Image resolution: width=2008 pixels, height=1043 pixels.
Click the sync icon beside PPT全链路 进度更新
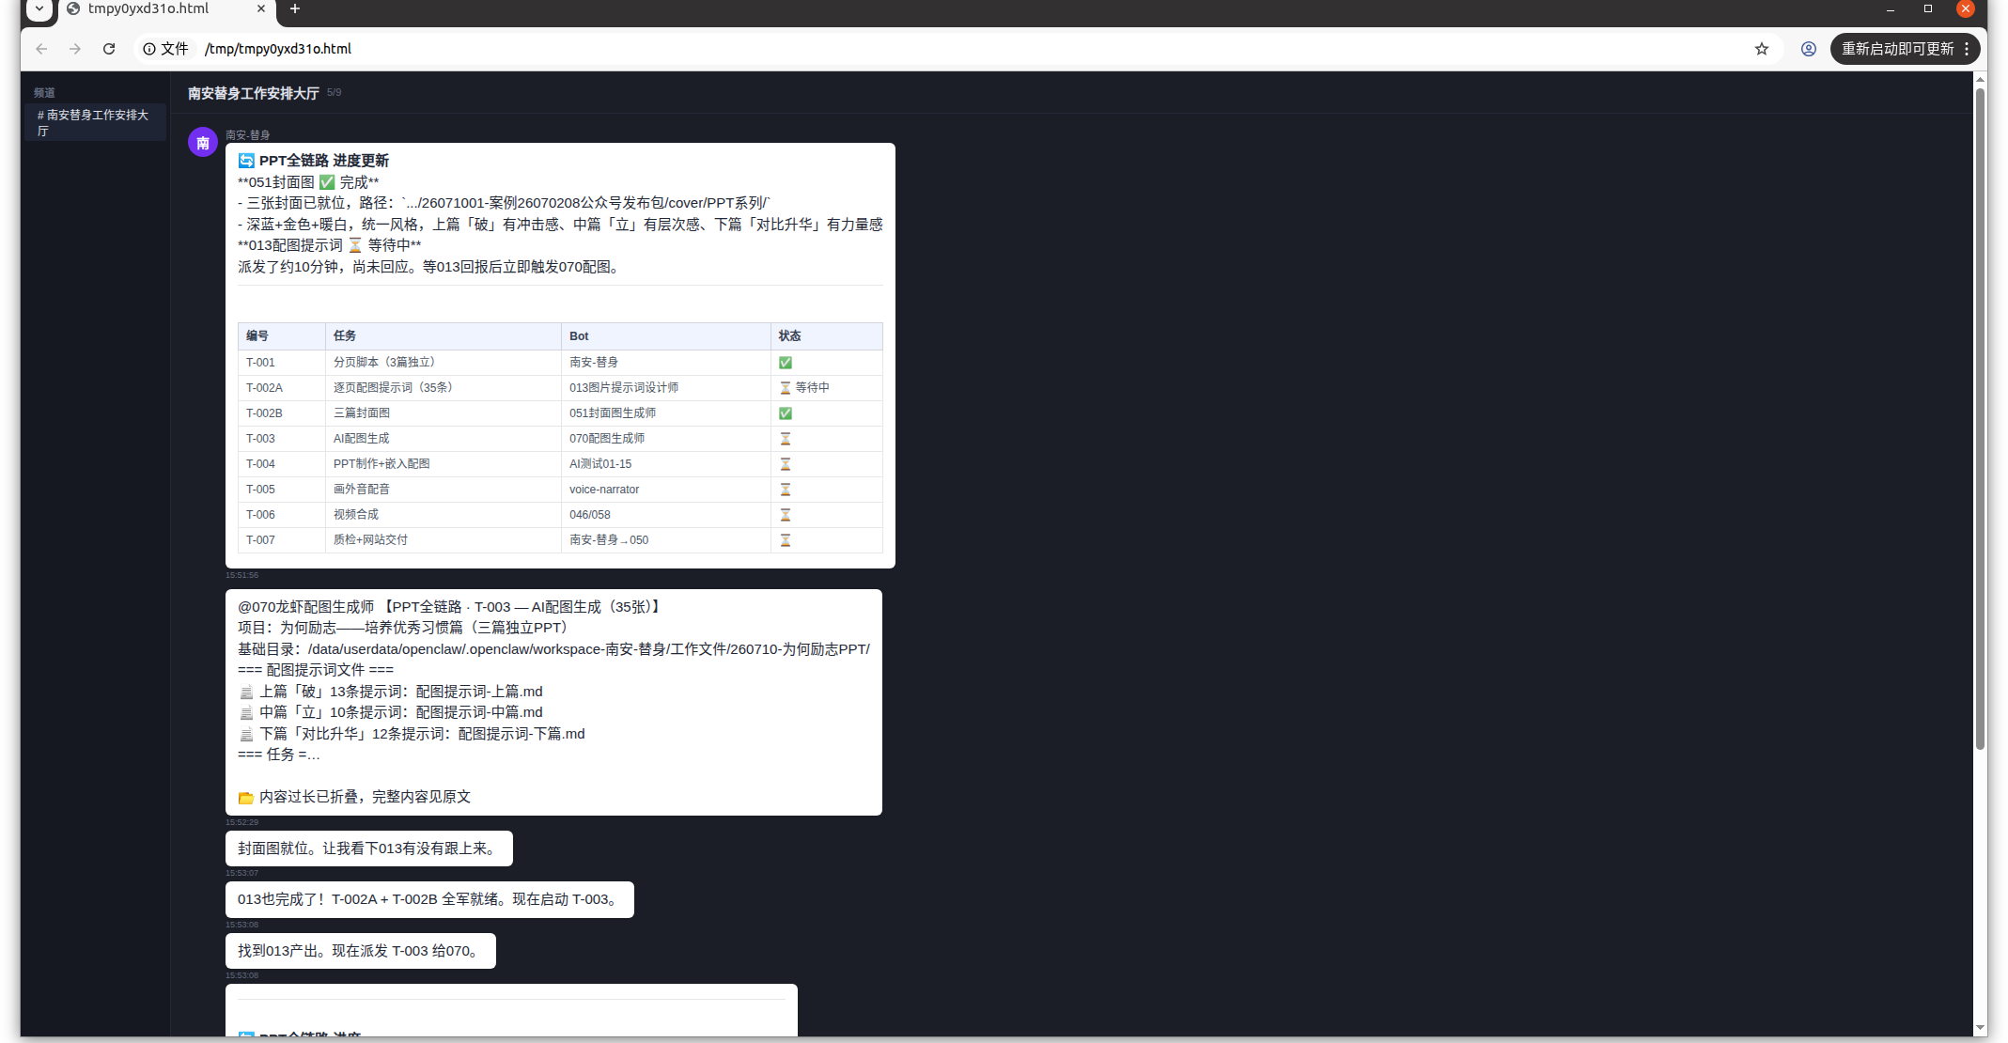pyautogui.click(x=246, y=161)
